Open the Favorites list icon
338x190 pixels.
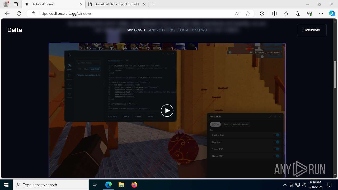[x=286, y=13]
